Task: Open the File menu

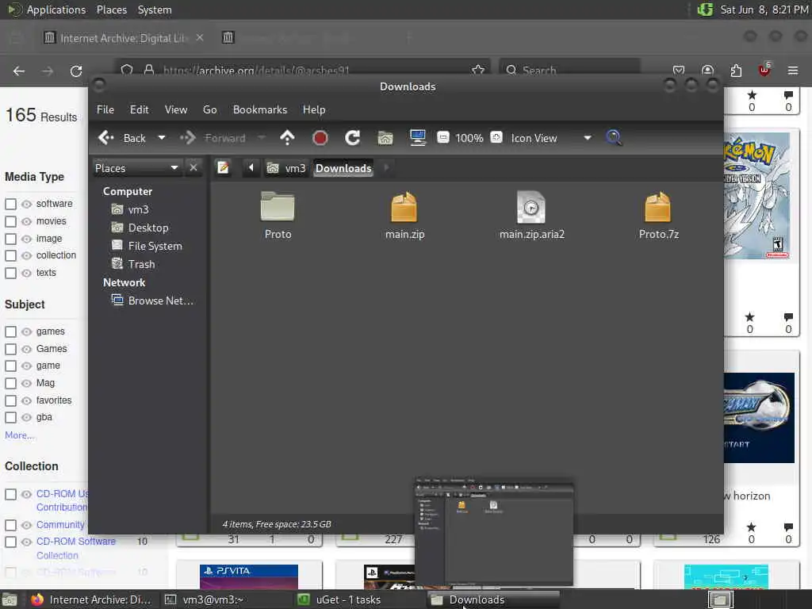Action: pyautogui.click(x=105, y=109)
